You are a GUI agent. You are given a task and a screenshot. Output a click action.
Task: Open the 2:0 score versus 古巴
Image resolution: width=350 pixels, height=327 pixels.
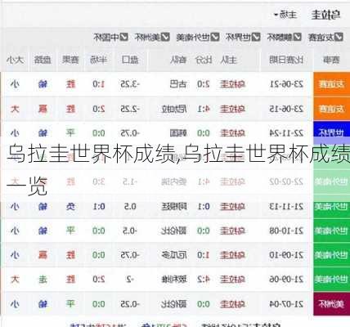tap(204, 84)
